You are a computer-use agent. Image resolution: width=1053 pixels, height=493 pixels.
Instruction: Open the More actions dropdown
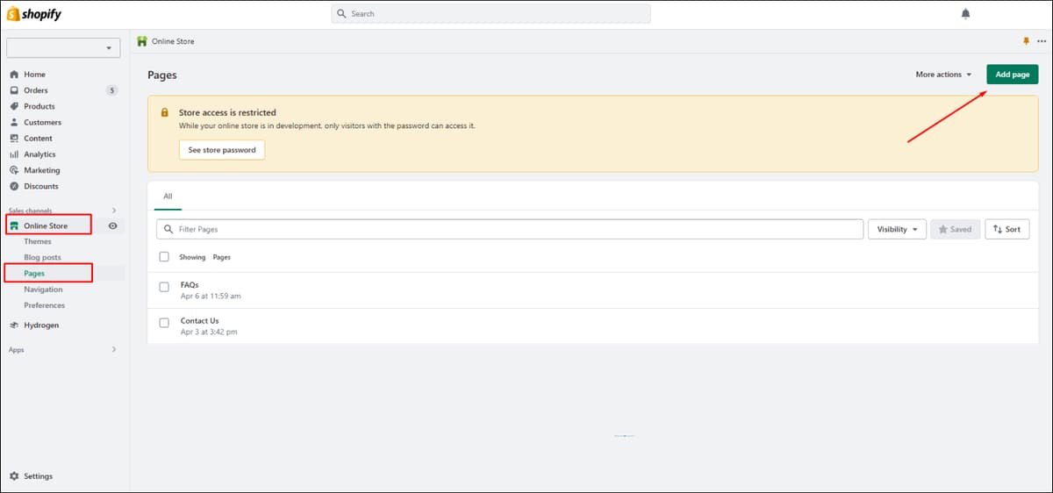pos(943,75)
